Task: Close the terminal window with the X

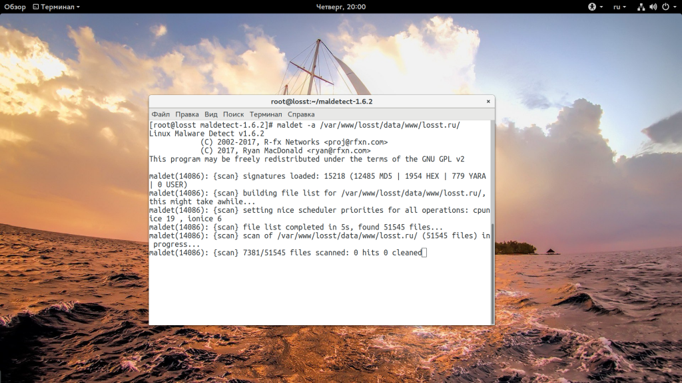Action: pos(488,101)
